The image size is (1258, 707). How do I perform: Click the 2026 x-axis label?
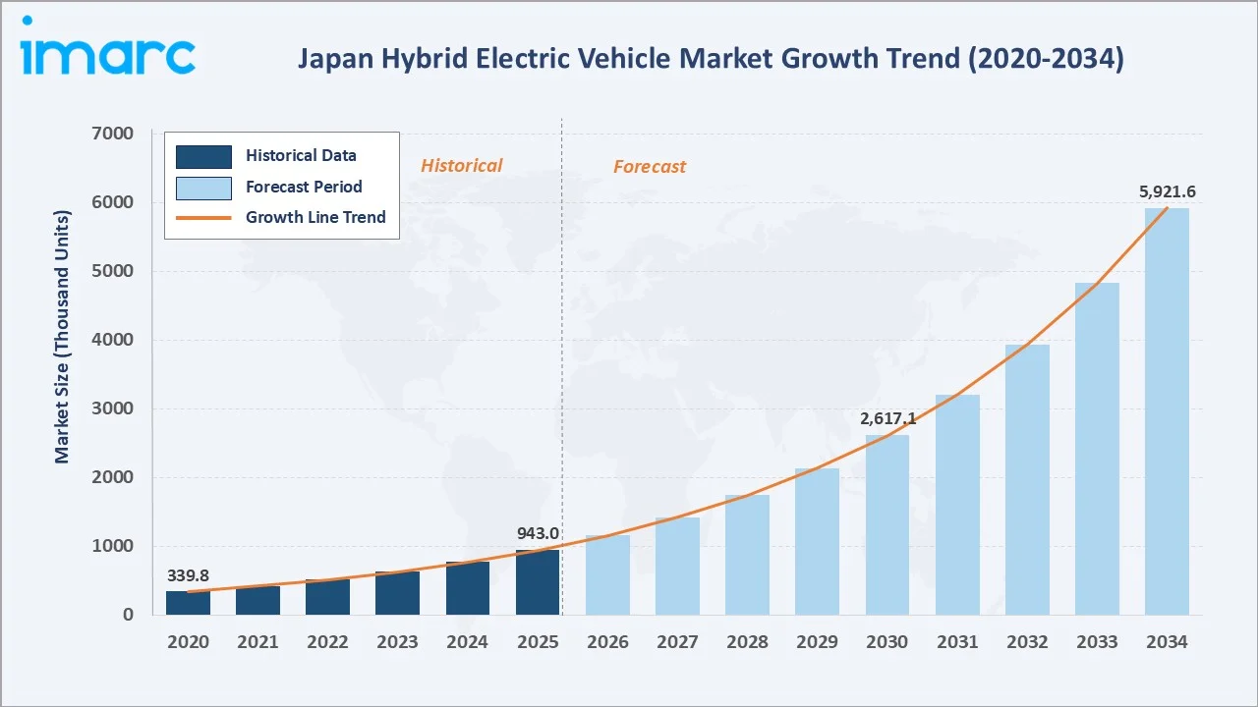pyautogui.click(x=607, y=642)
